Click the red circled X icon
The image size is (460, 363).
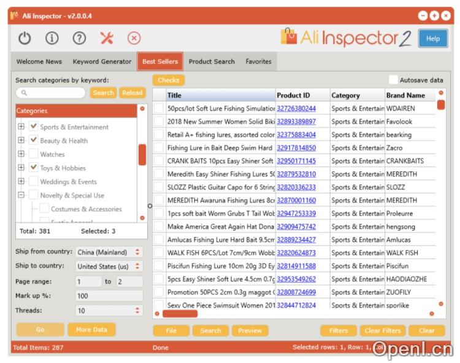click(x=134, y=38)
